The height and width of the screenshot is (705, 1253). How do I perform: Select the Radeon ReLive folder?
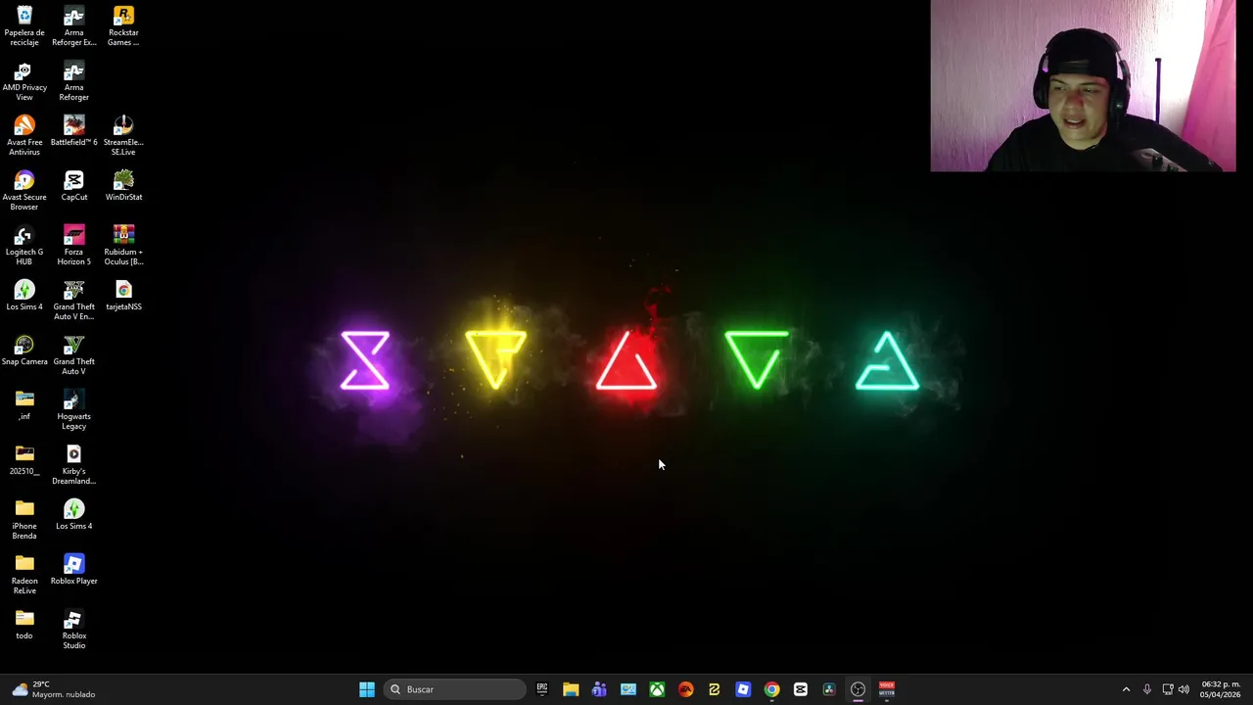(x=24, y=574)
